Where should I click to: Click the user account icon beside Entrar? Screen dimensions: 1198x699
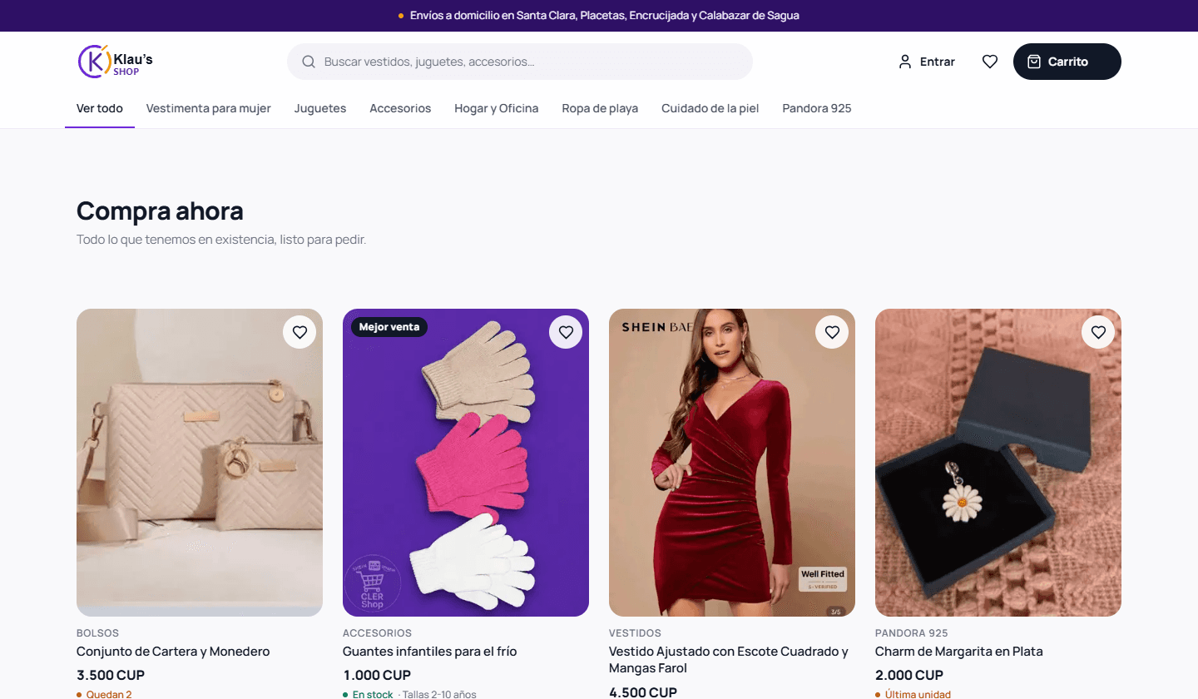pyautogui.click(x=905, y=62)
